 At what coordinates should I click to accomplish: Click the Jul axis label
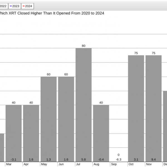(x=78, y=164)
